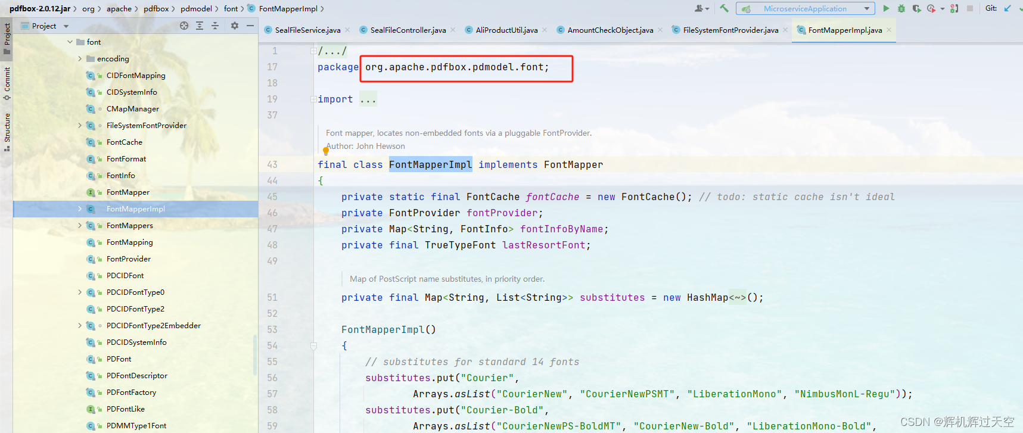Run with coverage shield icon
The height and width of the screenshot is (433, 1023).
pos(916,8)
